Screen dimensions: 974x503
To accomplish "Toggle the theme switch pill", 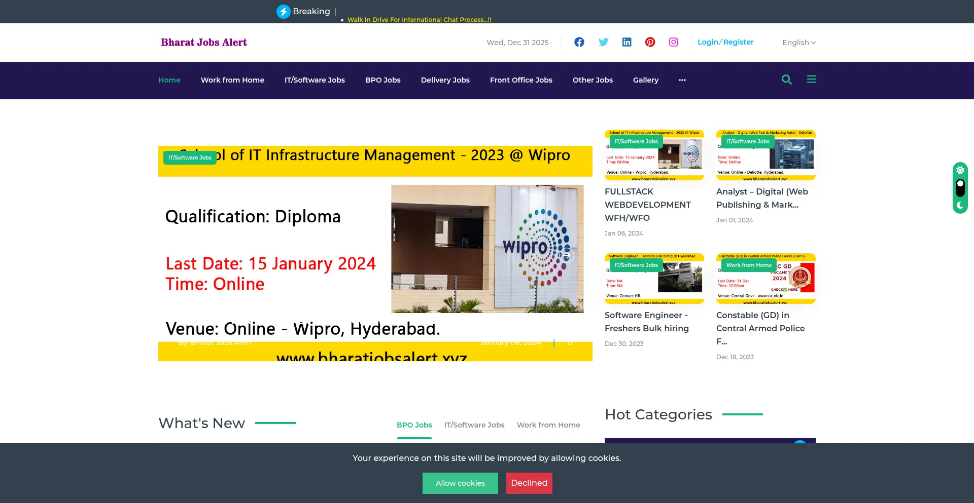I will (960, 188).
